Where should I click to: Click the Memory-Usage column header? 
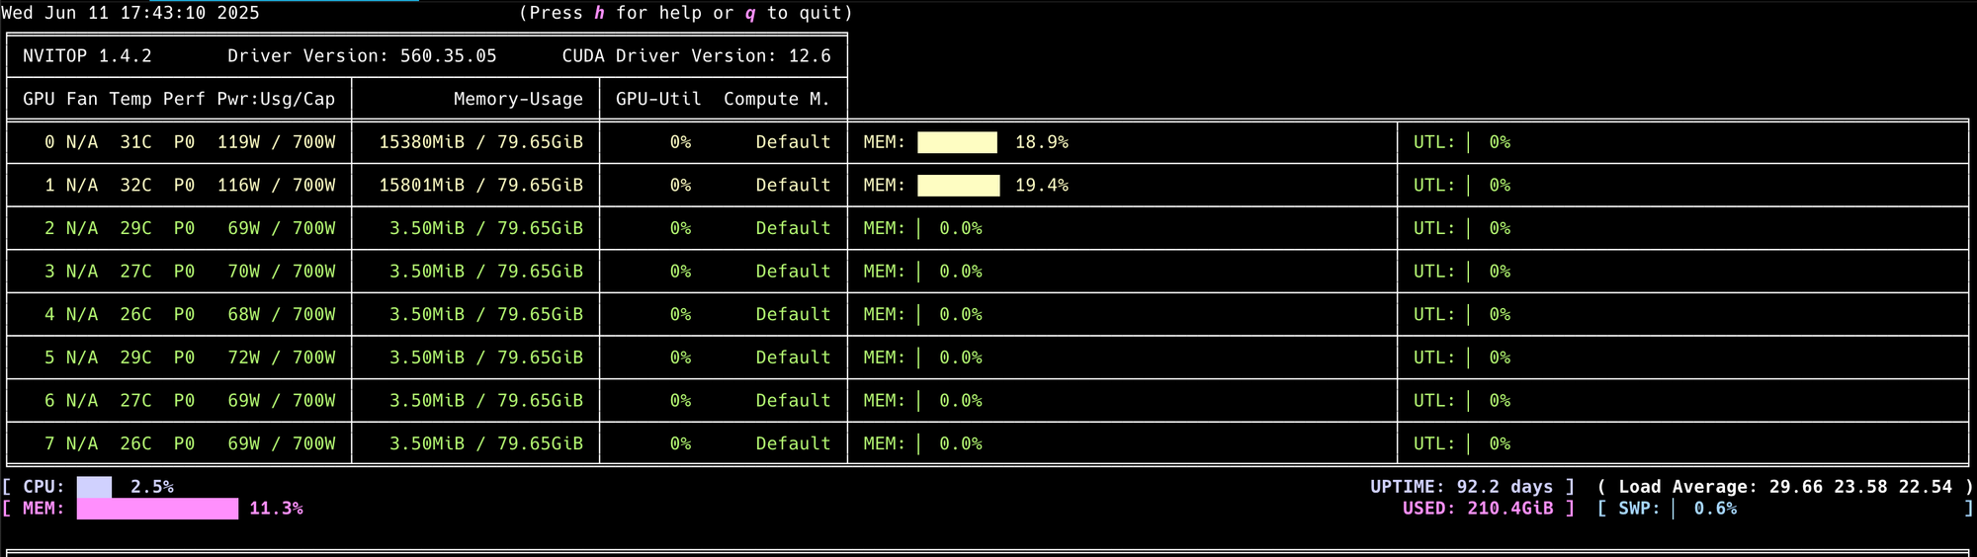(518, 99)
